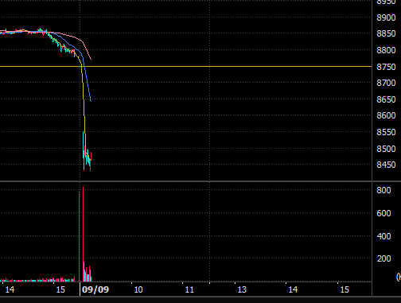Click the 13 hour label on time axis
This screenshot has height=303, width=401.
[242, 289]
